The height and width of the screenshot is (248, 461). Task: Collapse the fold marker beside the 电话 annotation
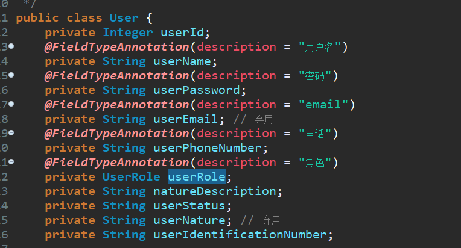pos(11,133)
